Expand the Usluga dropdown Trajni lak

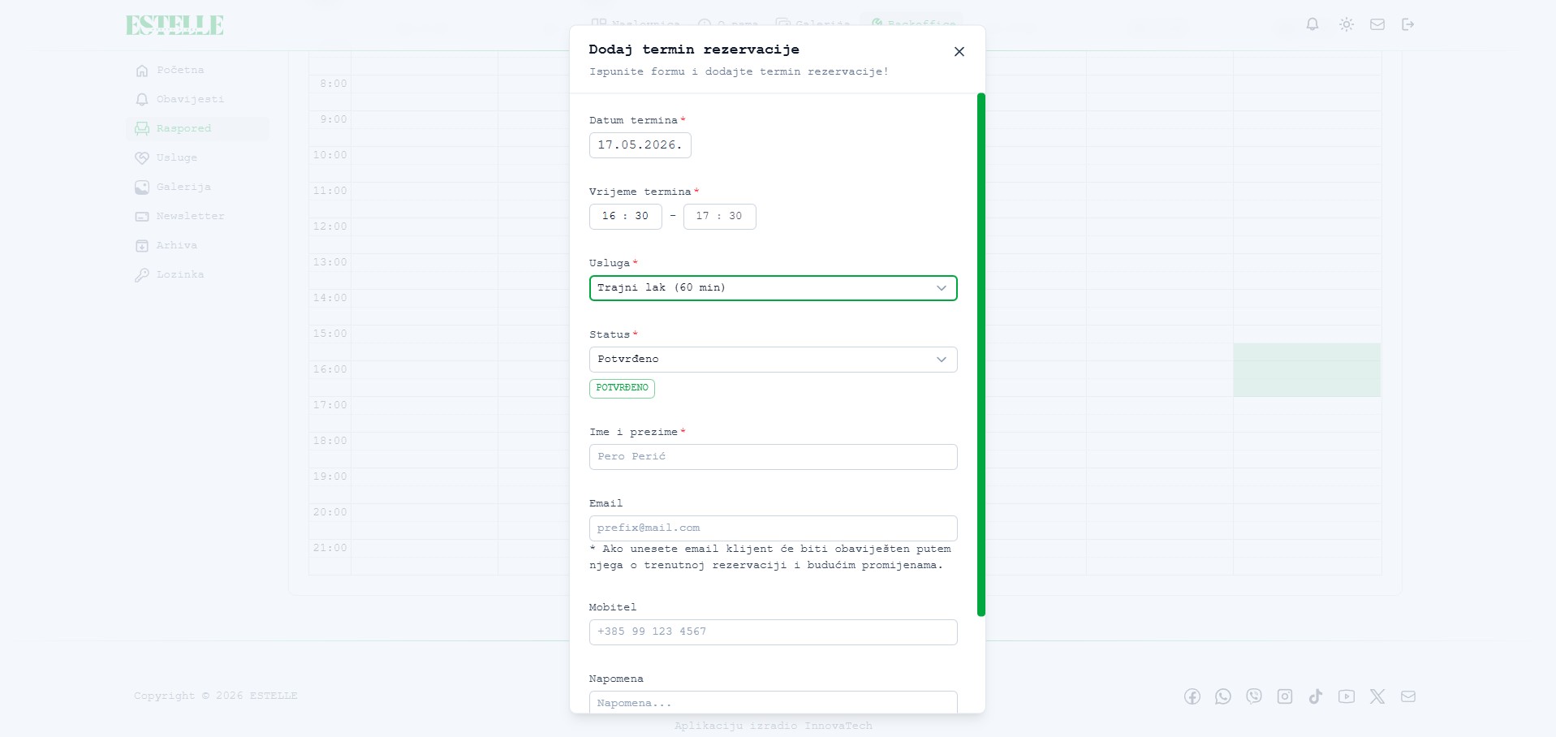[773, 288]
